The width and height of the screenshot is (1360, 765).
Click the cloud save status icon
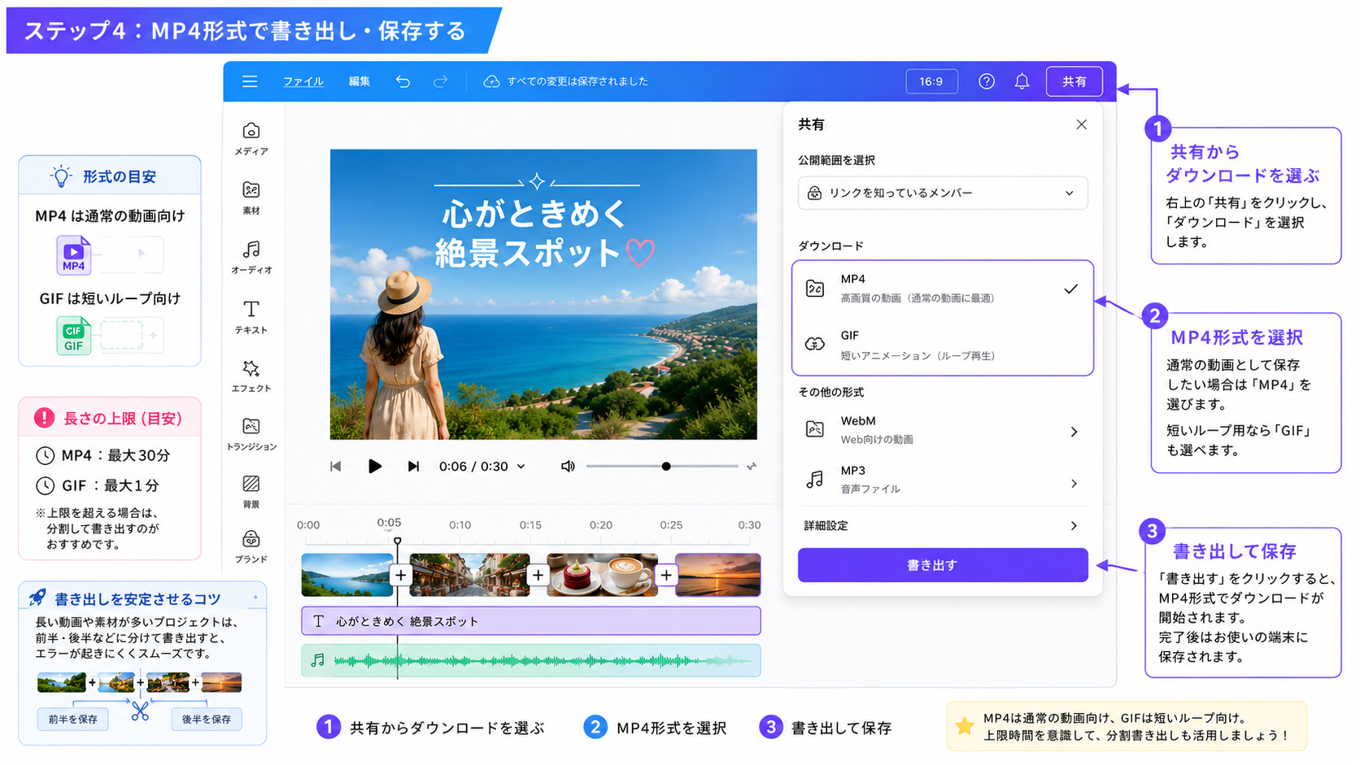pos(491,81)
